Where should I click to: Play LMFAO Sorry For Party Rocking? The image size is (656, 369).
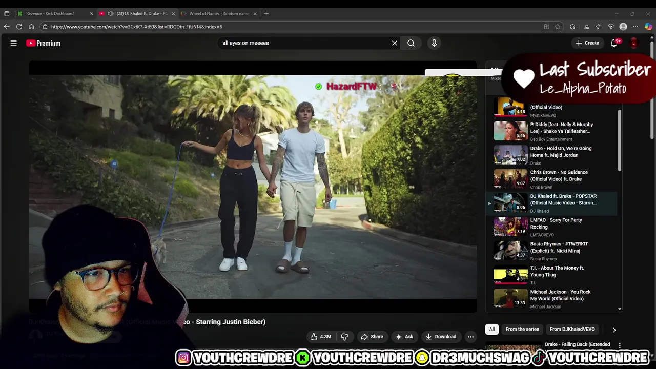[510, 227]
